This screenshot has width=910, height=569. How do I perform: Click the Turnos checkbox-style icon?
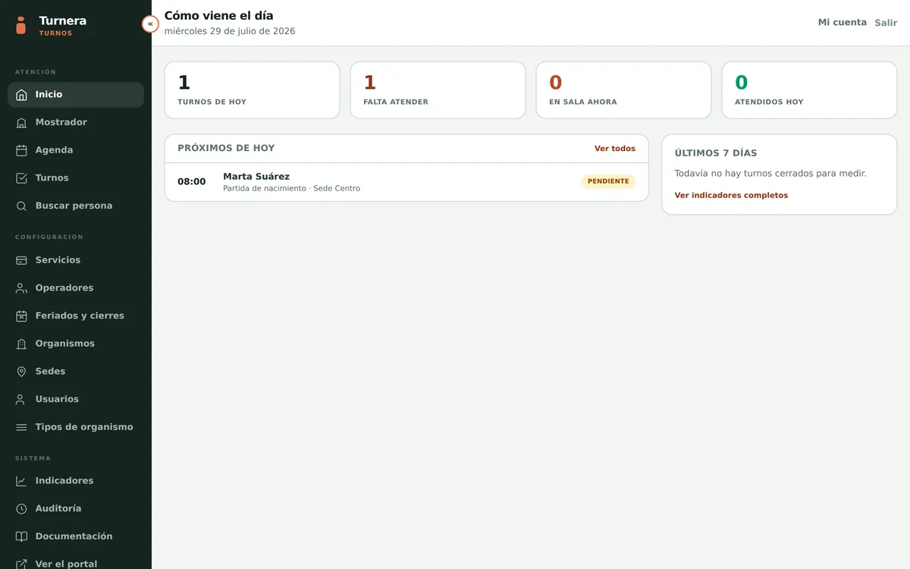tap(21, 178)
